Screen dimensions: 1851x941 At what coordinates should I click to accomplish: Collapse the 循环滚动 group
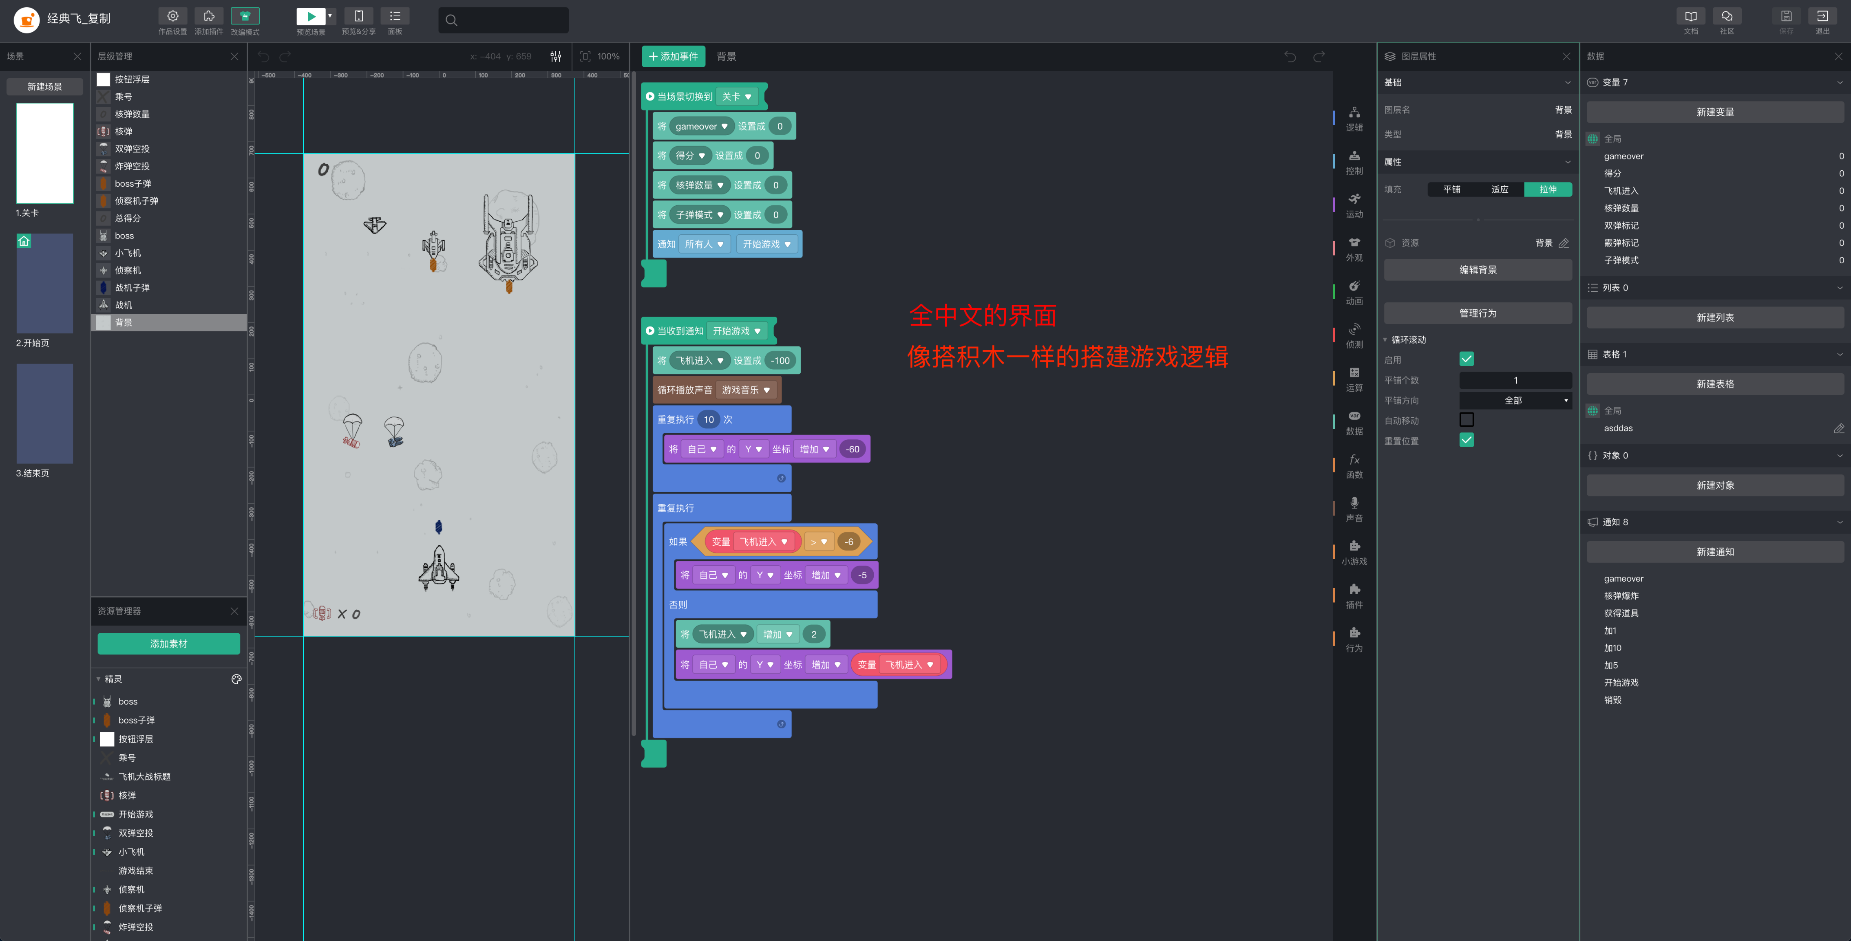(1385, 339)
